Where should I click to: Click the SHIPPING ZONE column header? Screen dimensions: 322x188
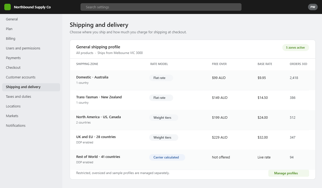coord(87,64)
